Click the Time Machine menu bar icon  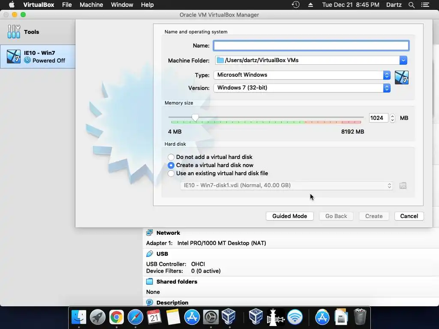(296, 5)
